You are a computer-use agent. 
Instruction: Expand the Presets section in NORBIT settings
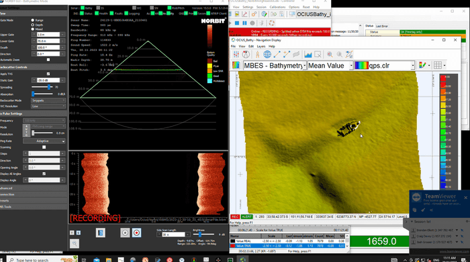click(x=34, y=200)
